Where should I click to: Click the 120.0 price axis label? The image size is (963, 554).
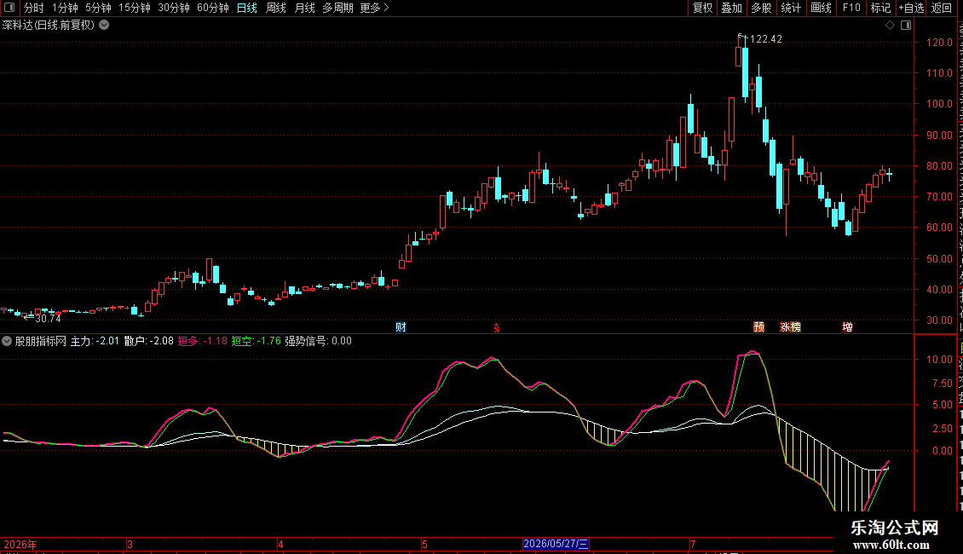[x=940, y=43]
